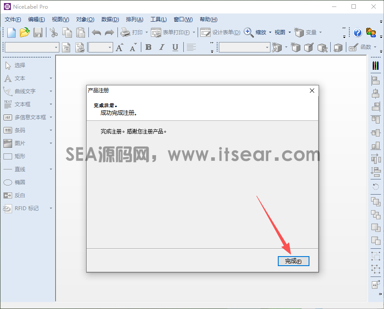The image size is (384, 309).
Task: Click the 表单打印 toolbar button
Action: coord(170,33)
